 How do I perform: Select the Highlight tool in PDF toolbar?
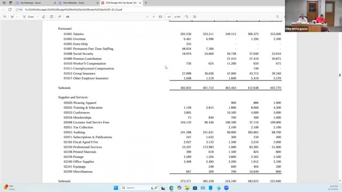(12, 17)
